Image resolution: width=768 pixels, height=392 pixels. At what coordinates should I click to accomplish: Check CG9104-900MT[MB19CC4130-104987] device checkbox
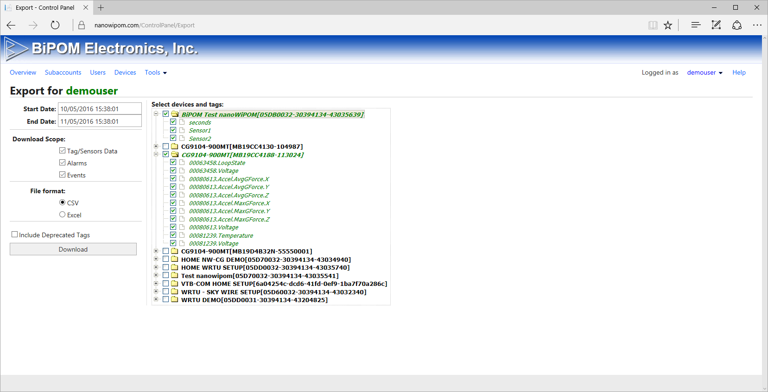[x=165, y=146]
